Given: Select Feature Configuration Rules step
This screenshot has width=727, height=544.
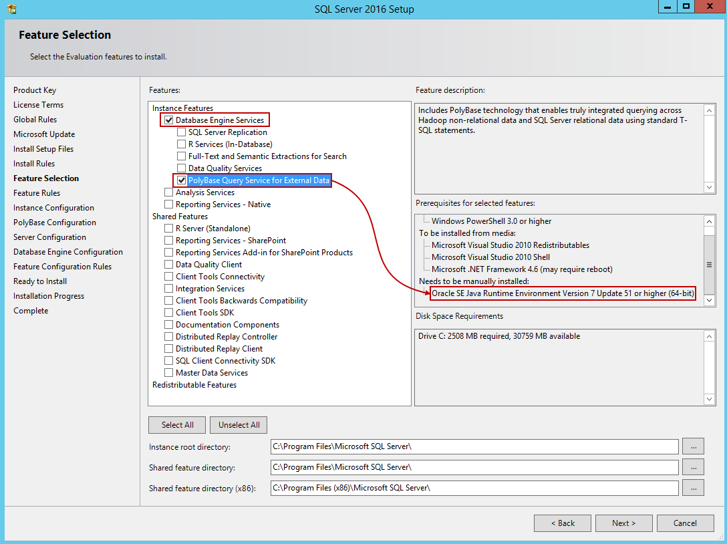Looking at the screenshot, I should (x=63, y=267).
